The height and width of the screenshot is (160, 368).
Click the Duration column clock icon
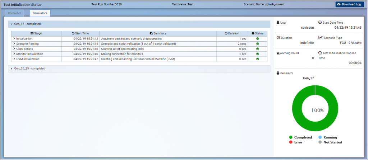pos(226,33)
